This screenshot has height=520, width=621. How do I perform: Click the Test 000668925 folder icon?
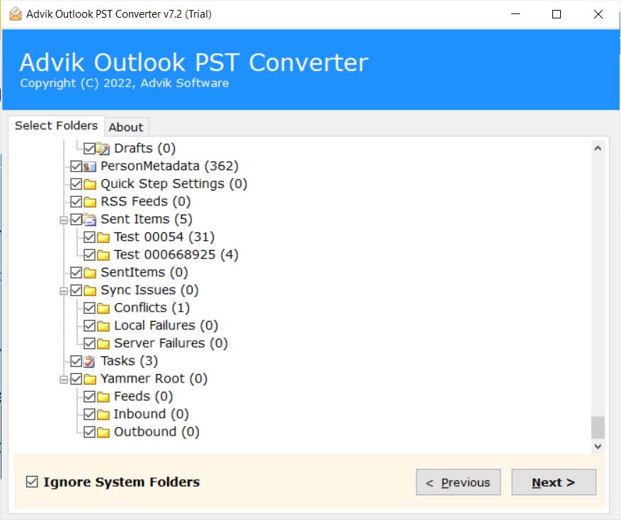(103, 255)
